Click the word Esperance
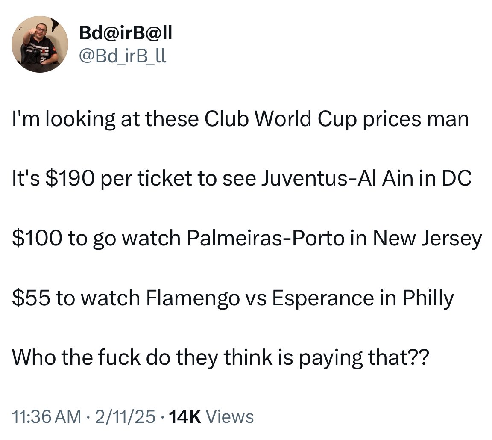The width and height of the screenshot is (492, 440). pyautogui.click(x=323, y=298)
